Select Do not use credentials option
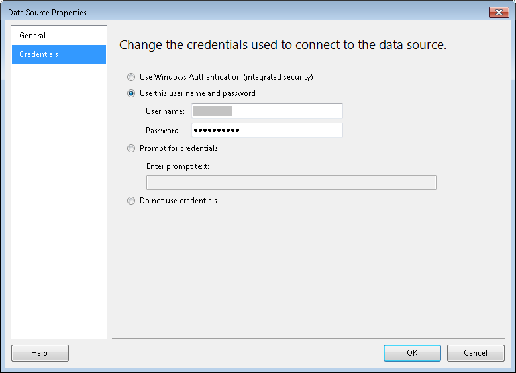Screen dimensions: 516x373 131,201
